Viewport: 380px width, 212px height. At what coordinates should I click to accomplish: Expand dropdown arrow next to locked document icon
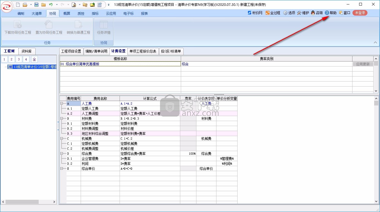(79, 5)
